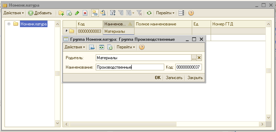The image size is (276, 132).
Task: Sort by the Наименов... column header
Action: tap(118, 24)
